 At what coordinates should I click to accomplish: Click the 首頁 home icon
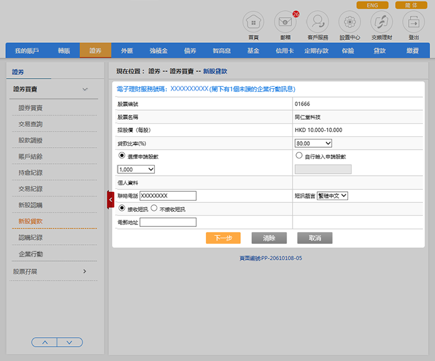(x=253, y=23)
